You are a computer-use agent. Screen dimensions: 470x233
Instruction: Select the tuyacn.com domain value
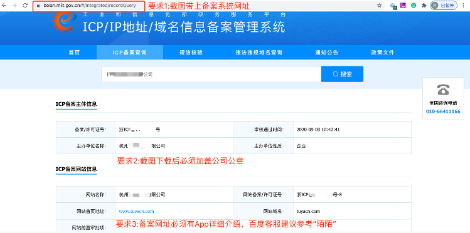[x=308, y=211]
